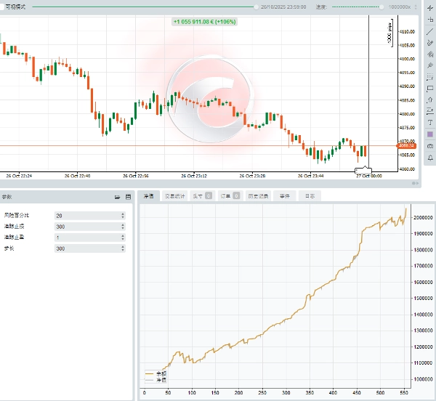436x401 pixels.
Task: Click the orange 4068.24 current price label
Action: [406, 145]
